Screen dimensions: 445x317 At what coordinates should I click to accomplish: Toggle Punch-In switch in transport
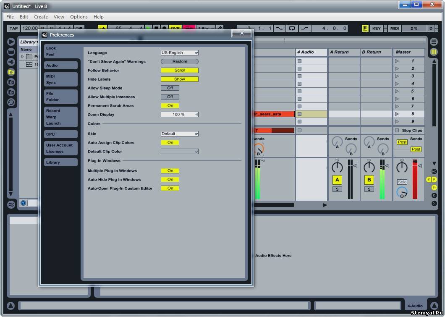(279, 29)
